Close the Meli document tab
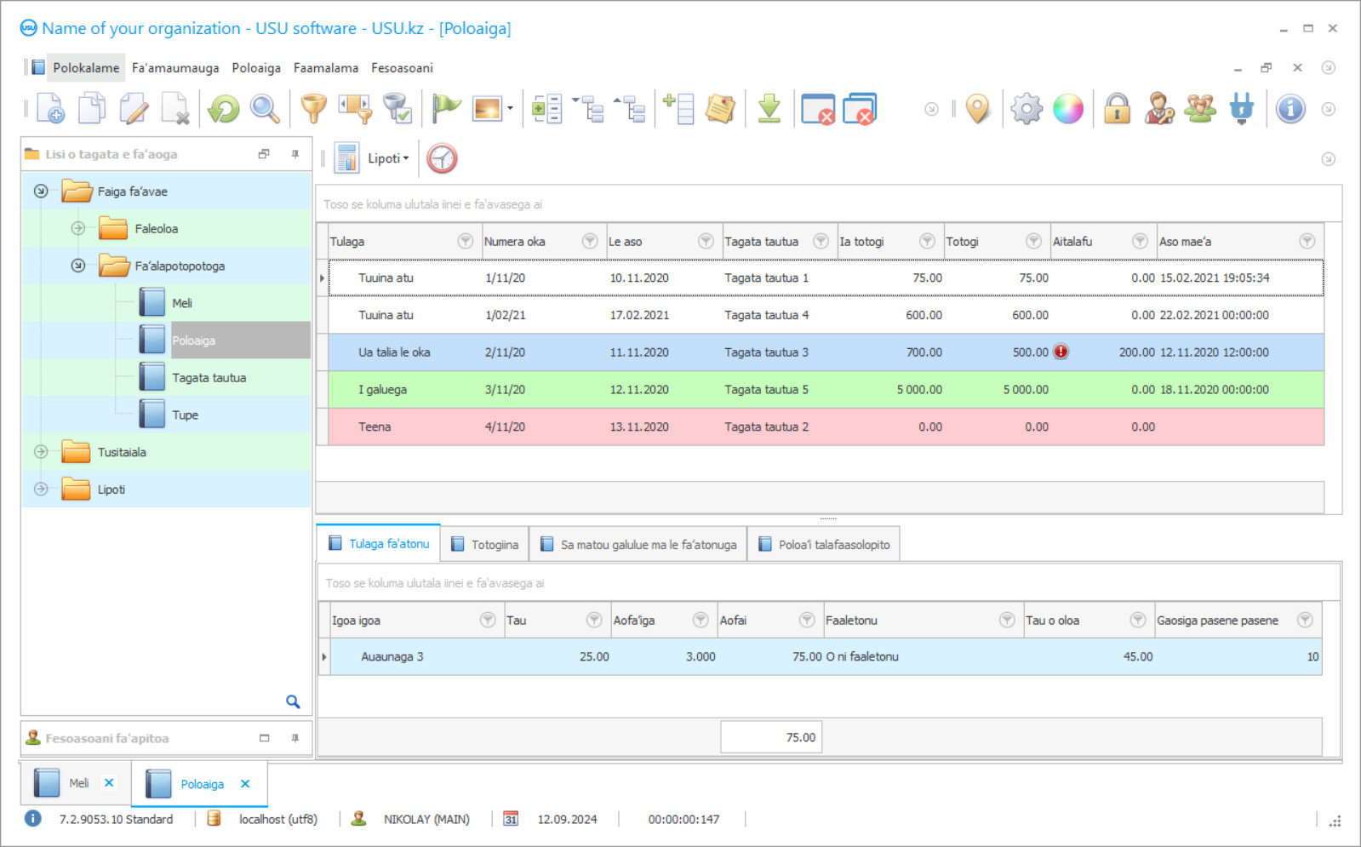The height and width of the screenshot is (847, 1361). click(x=109, y=783)
